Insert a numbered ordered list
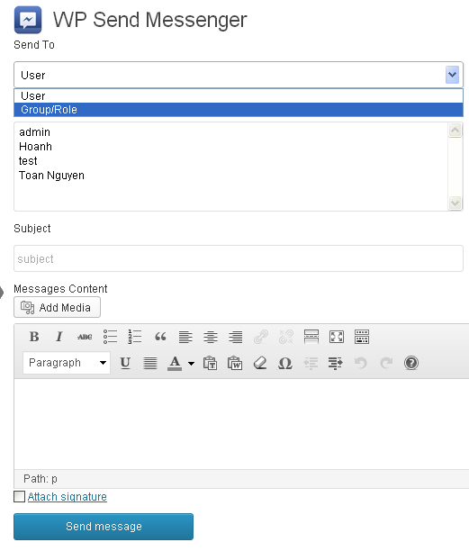The height and width of the screenshot is (551, 469). (x=135, y=337)
